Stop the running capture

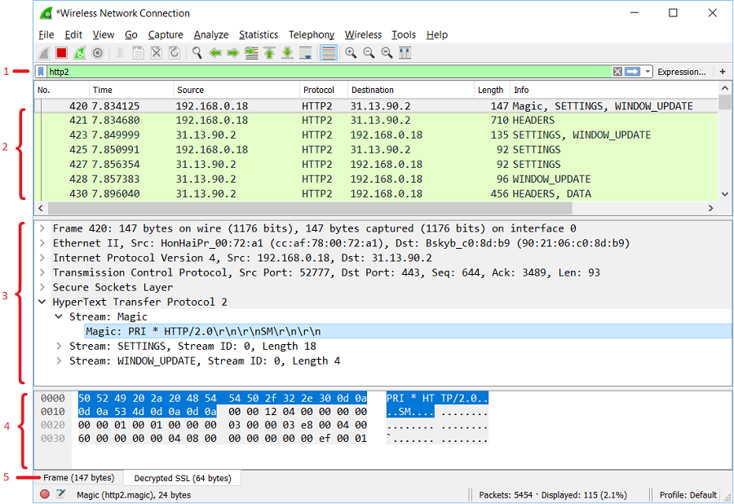tap(61, 52)
